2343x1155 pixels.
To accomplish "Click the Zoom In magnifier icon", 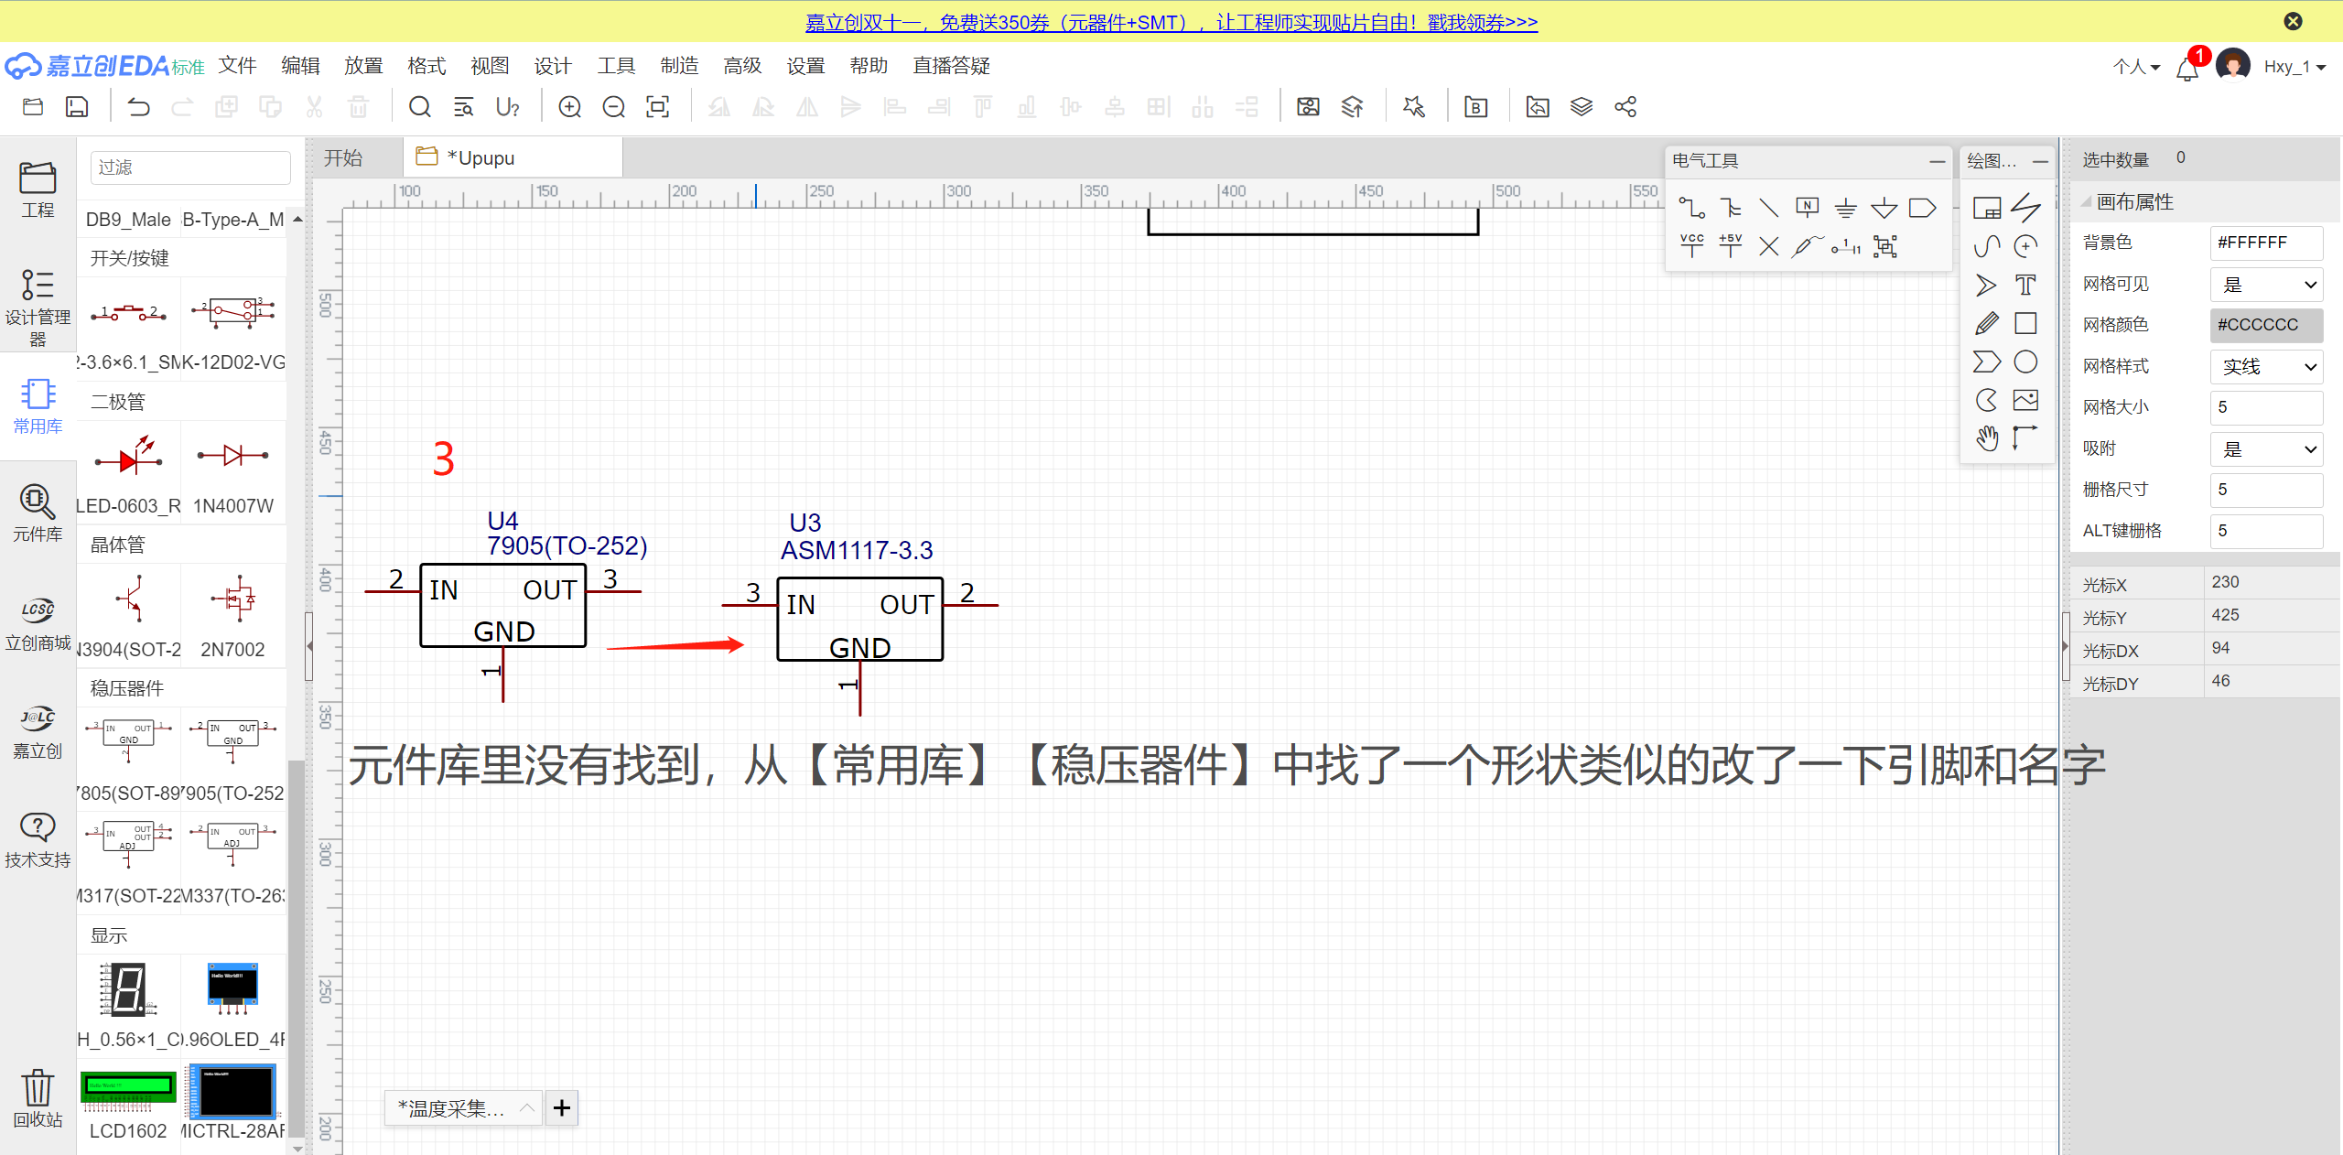I will coord(569,107).
